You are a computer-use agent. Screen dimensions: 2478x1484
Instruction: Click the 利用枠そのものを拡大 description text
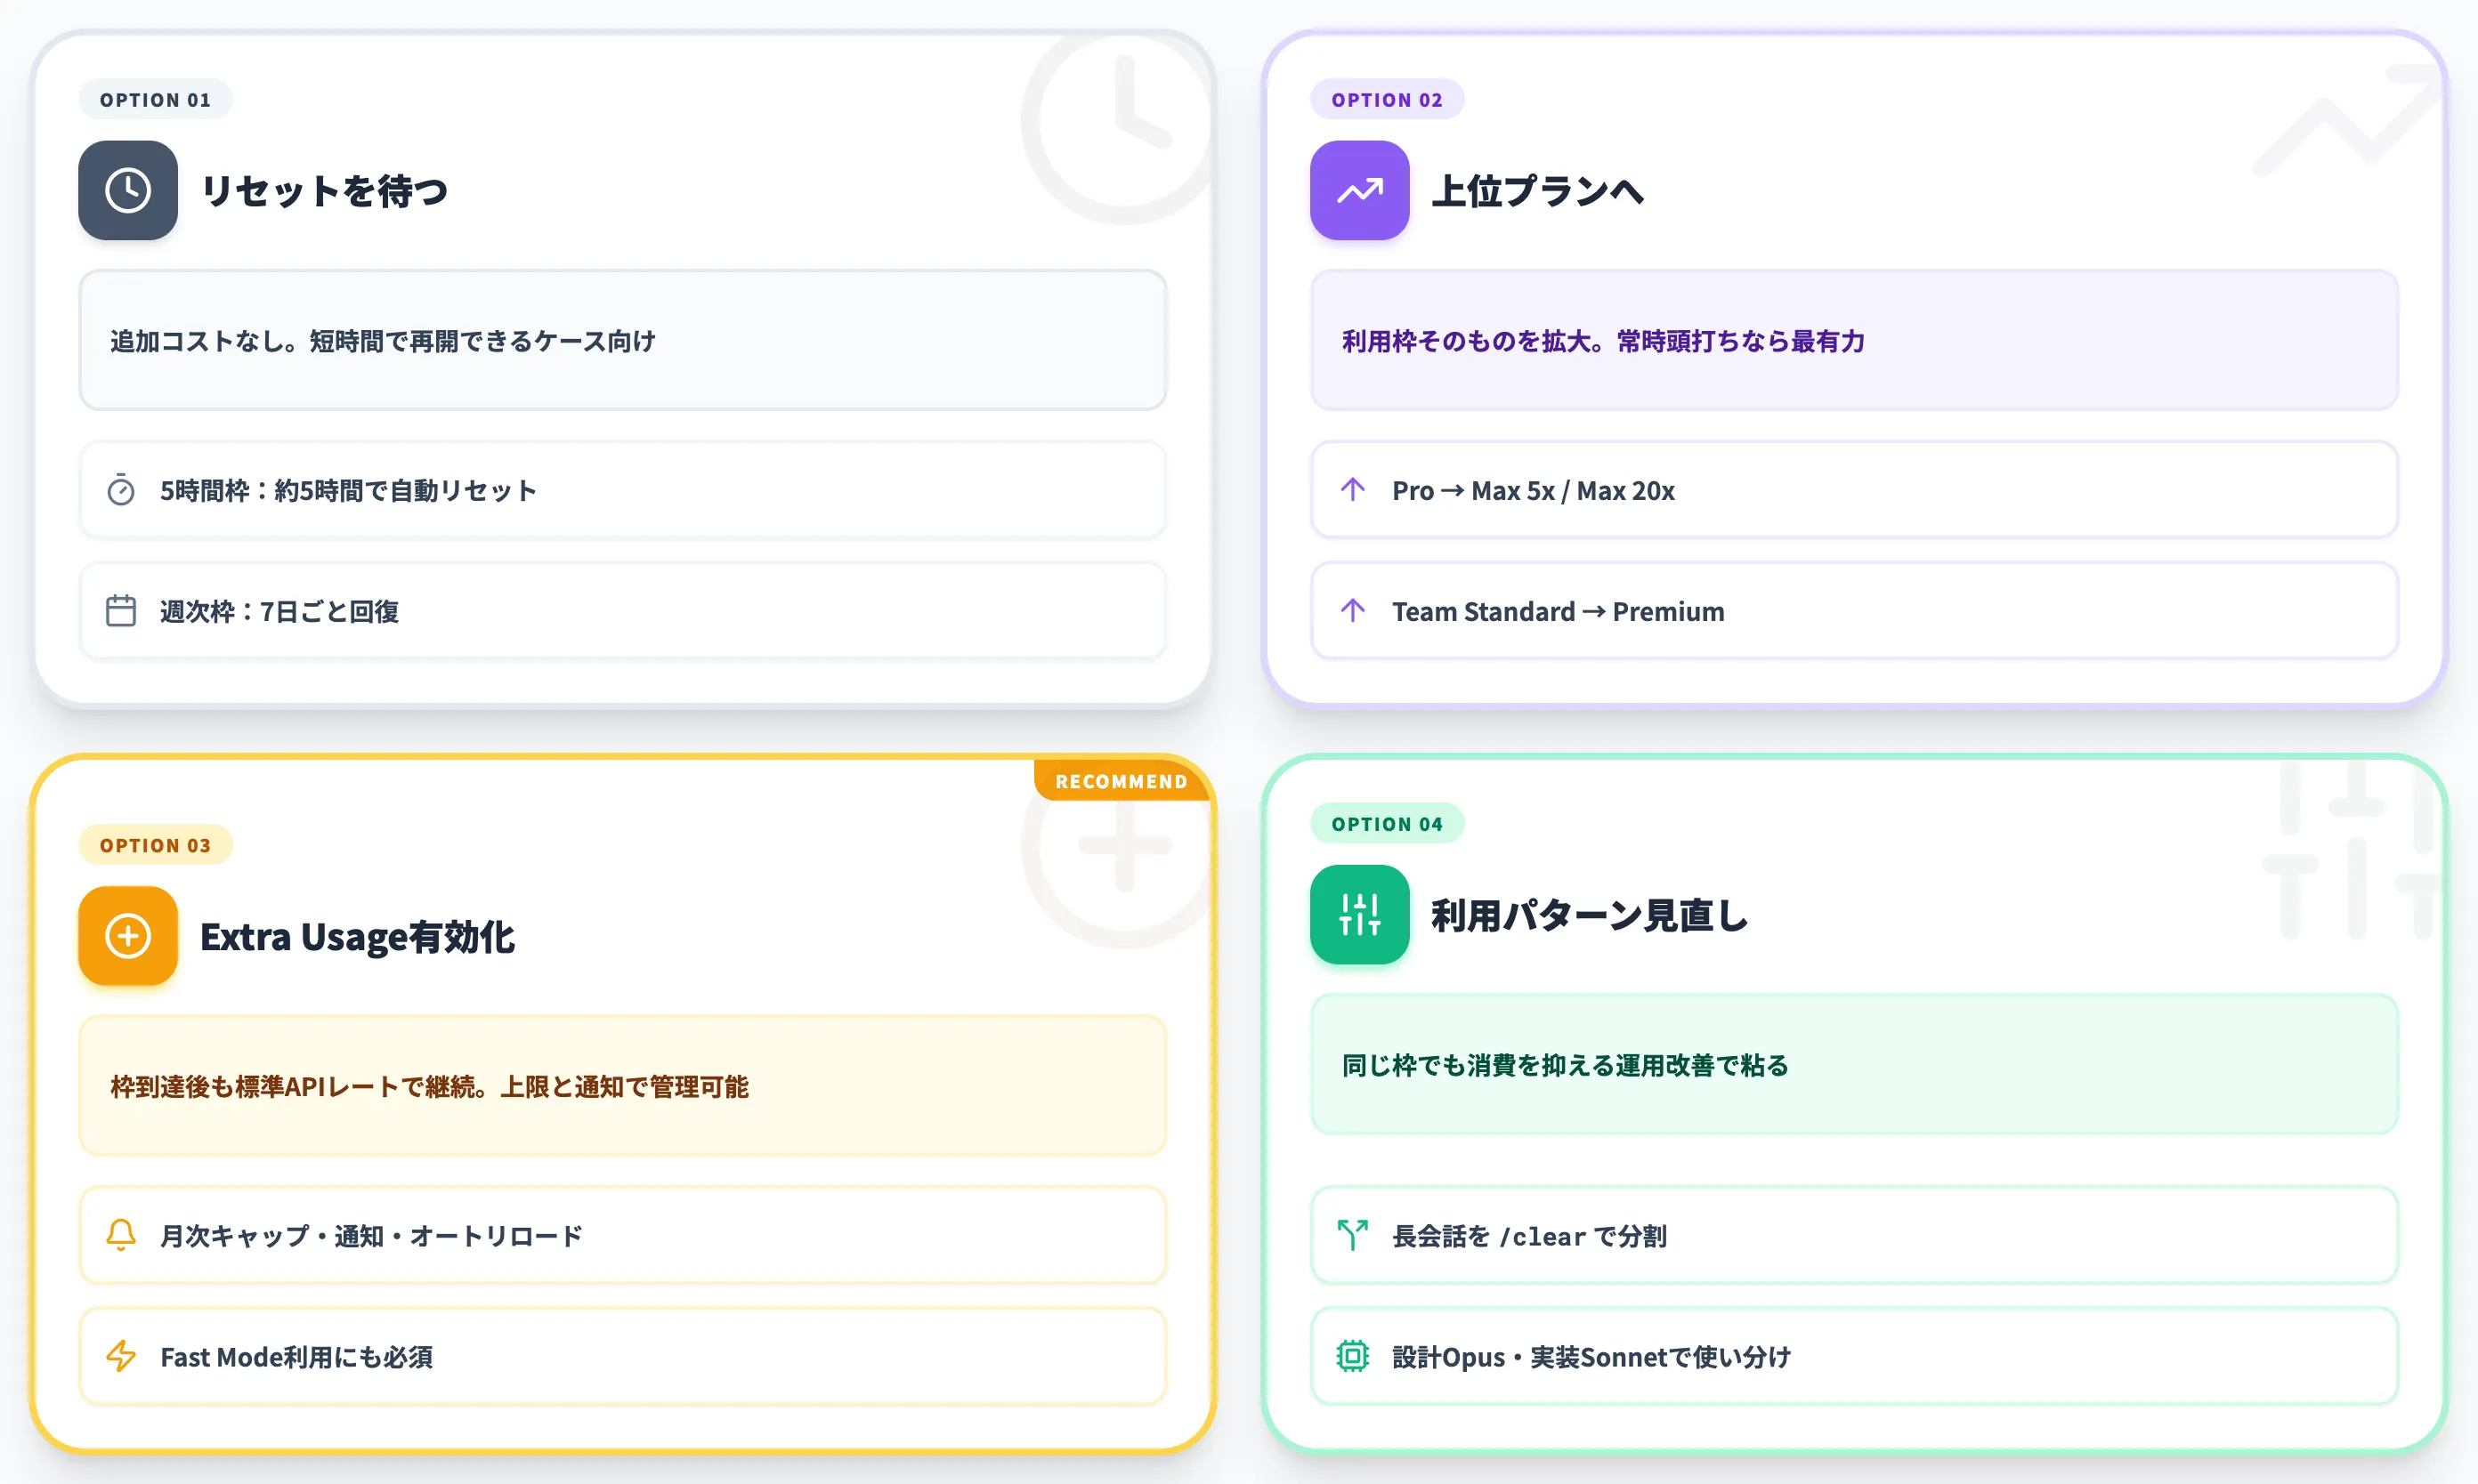click(1604, 341)
